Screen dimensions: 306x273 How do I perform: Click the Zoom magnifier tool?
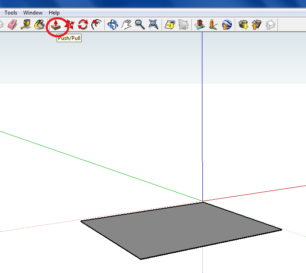140,25
